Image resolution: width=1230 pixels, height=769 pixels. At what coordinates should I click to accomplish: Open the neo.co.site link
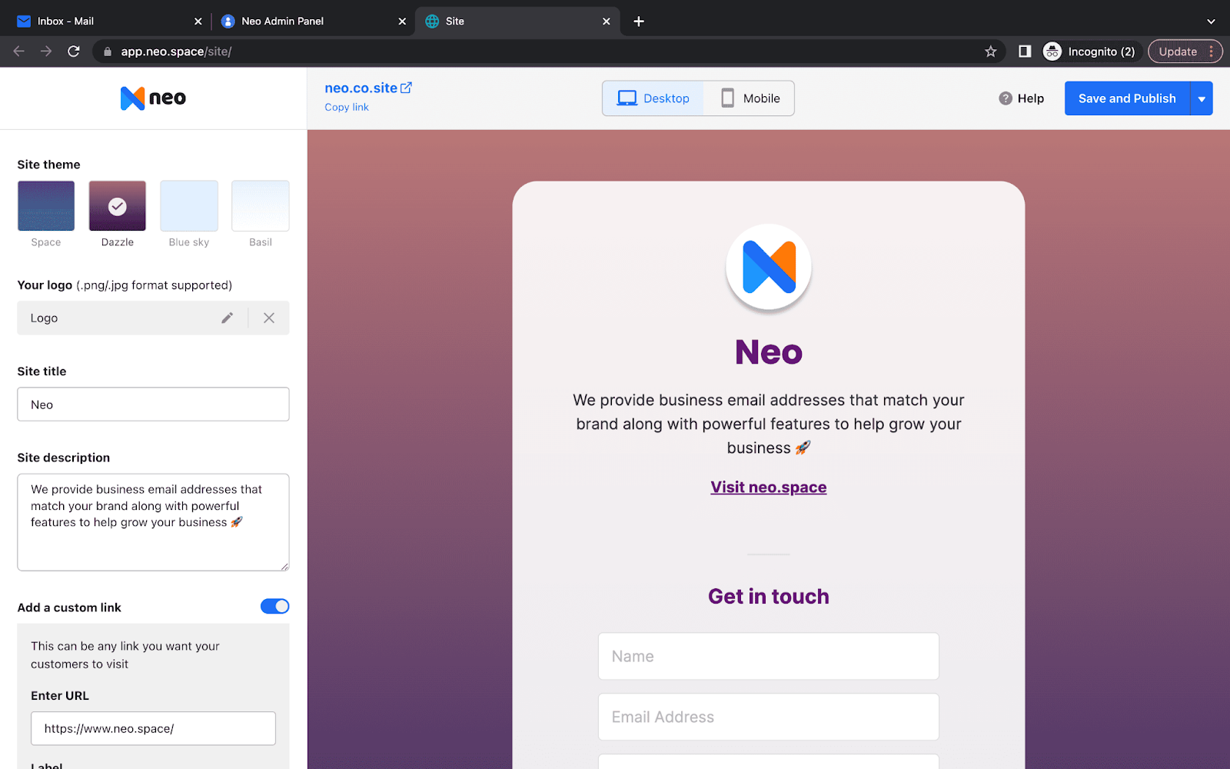(361, 88)
